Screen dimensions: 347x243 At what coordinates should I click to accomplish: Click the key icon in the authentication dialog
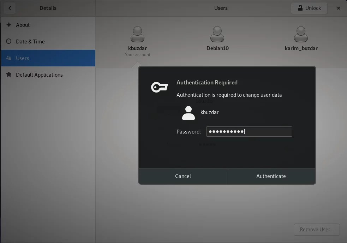[159, 87]
